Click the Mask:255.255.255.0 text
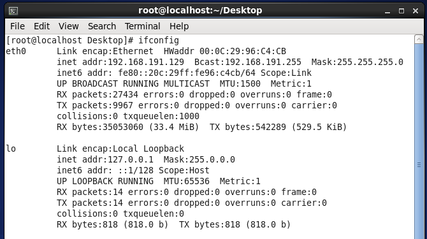 coord(358,62)
